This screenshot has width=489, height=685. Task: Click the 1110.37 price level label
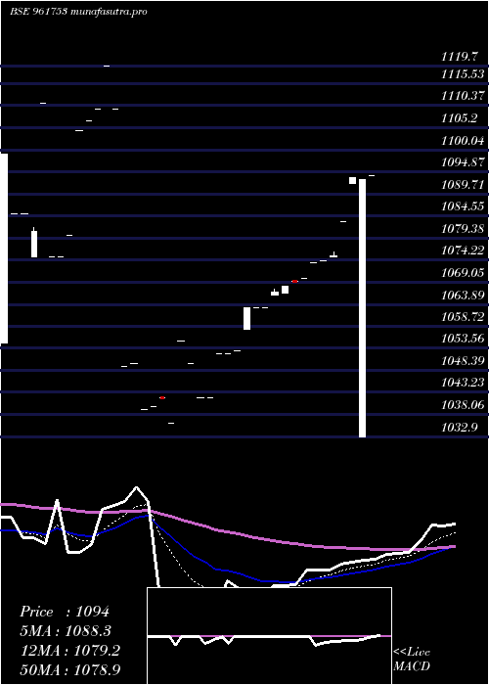click(463, 96)
